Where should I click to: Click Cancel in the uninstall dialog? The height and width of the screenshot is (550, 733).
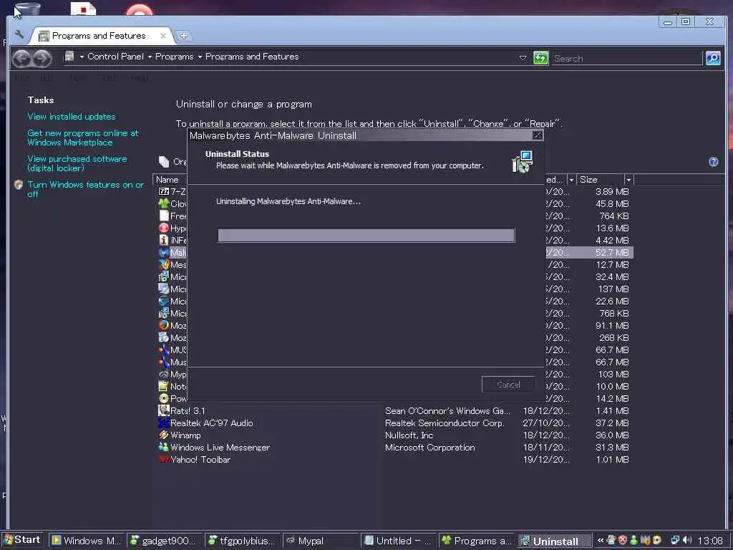[x=508, y=385]
